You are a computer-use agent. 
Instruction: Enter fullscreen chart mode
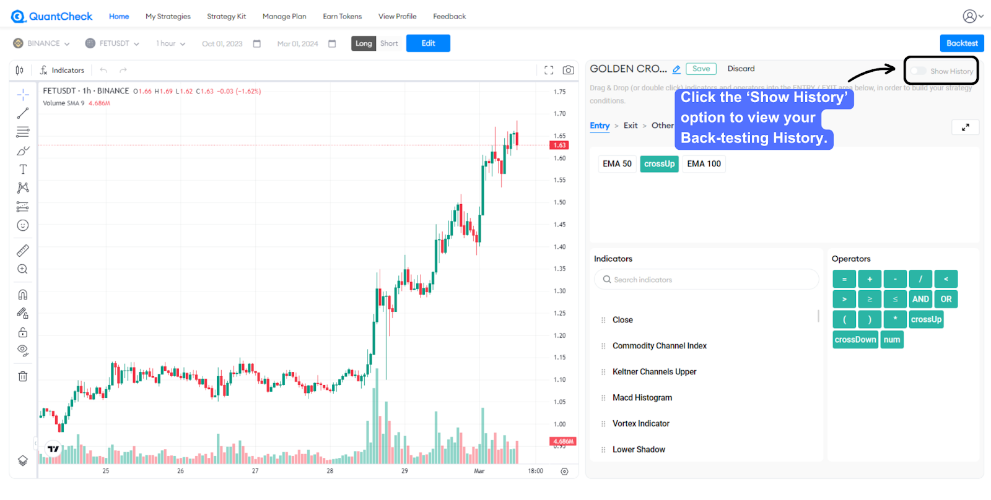click(x=549, y=71)
